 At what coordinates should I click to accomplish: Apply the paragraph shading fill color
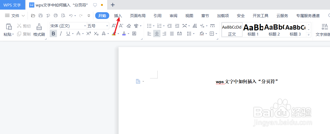202,33
